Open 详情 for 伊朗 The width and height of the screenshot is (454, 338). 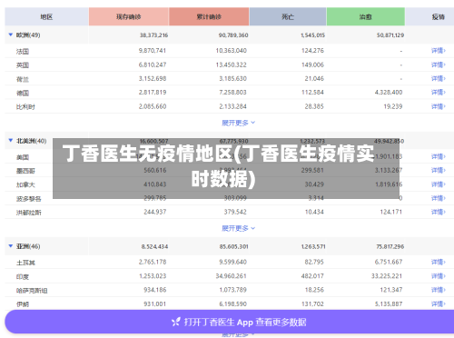coord(439,303)
